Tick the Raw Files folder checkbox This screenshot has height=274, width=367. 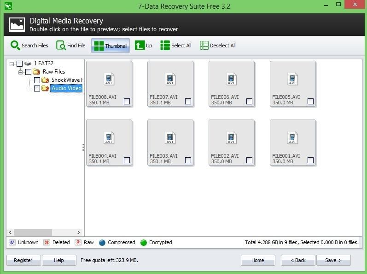point(29,72)
